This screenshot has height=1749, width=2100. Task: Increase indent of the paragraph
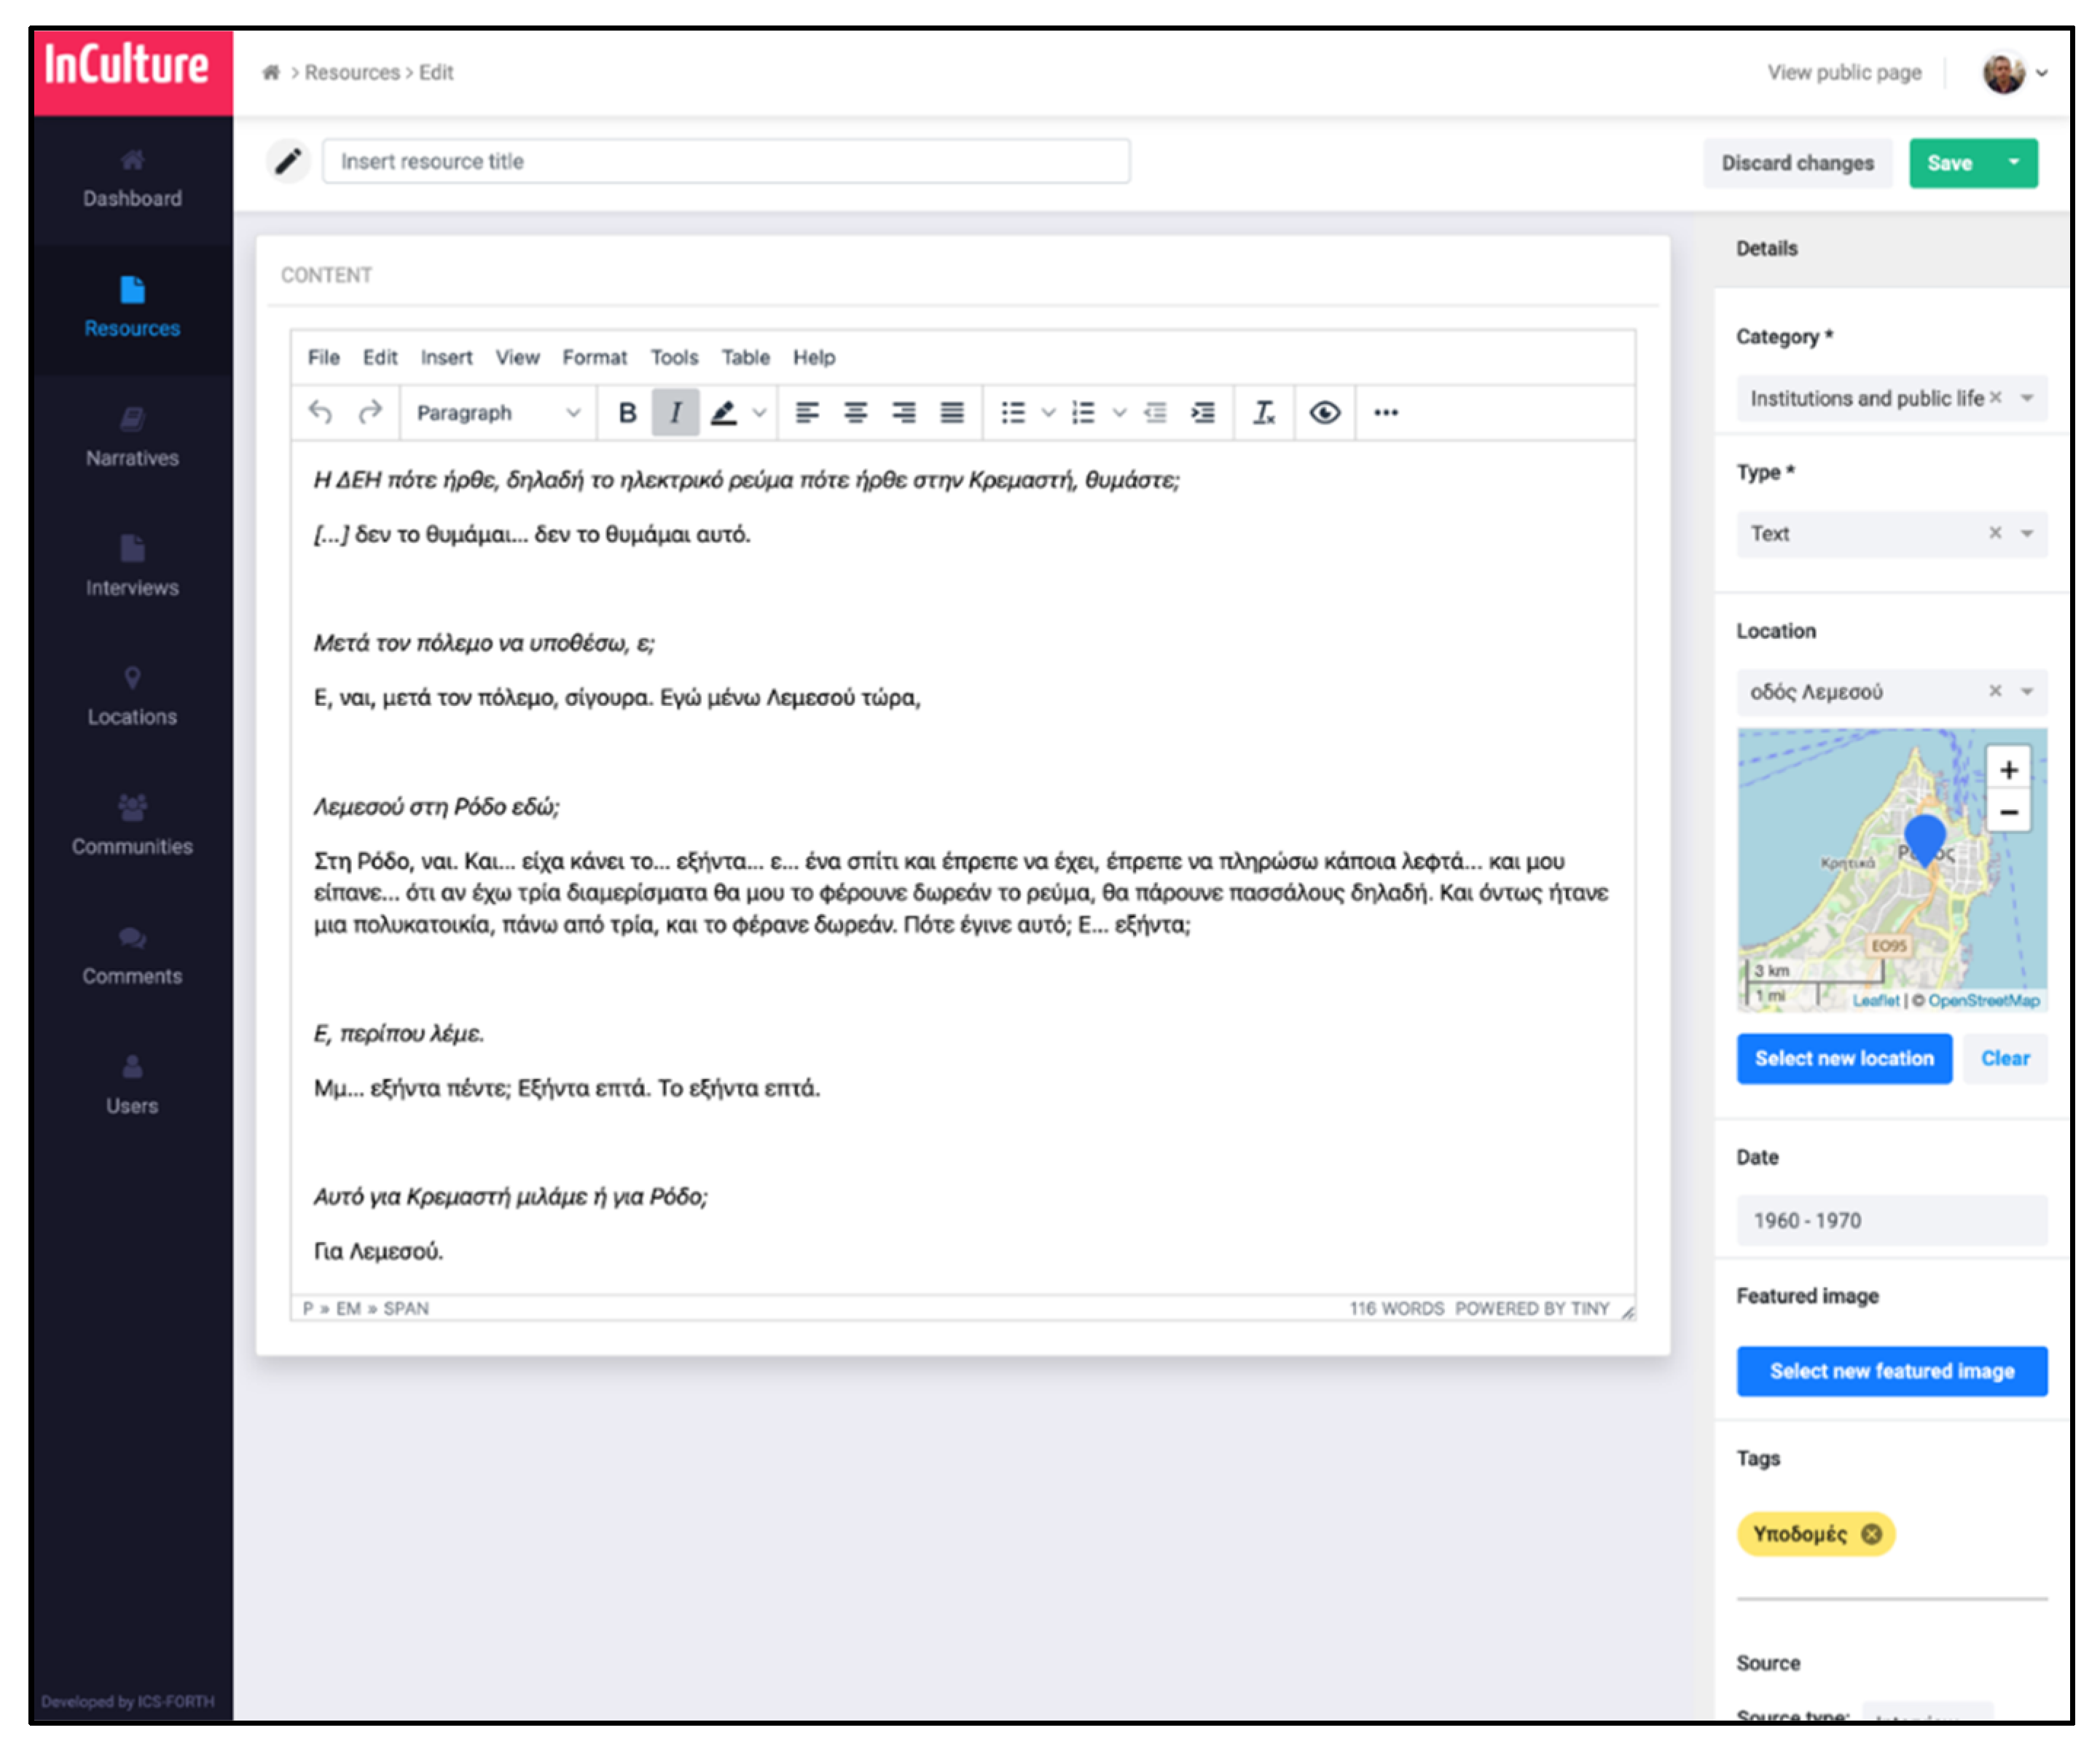click(1203, 413)
